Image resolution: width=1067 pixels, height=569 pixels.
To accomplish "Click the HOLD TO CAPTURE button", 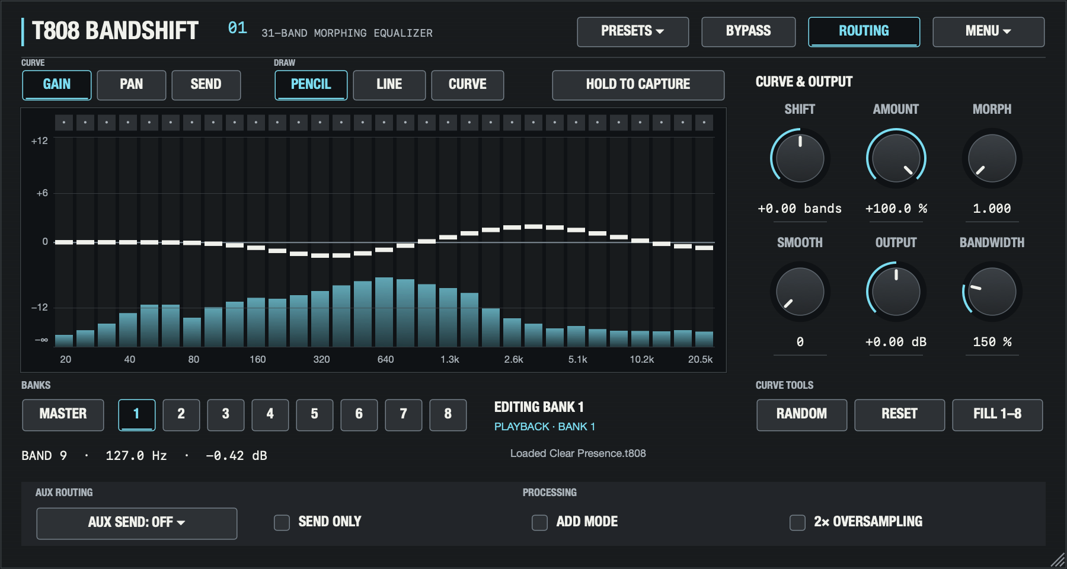I will pyautogui.click(x=638, y=85).
